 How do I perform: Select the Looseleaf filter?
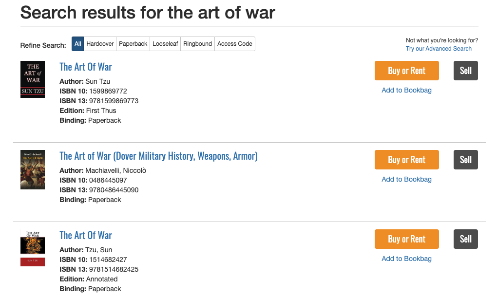click(165, 44)
